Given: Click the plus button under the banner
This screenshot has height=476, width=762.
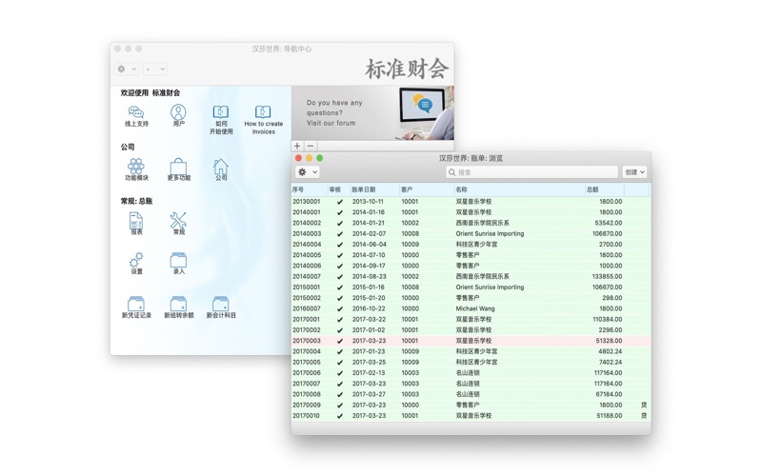Looking at the screenshot, I should (x=297, y=146).
